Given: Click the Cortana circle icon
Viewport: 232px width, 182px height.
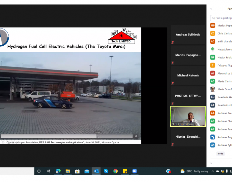Looking at the screenshot, I should pyautogui.click(x=39, y=171).
